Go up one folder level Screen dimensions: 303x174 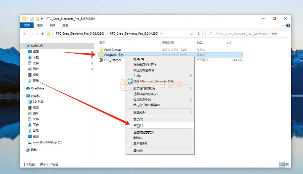tap(43, 34)
